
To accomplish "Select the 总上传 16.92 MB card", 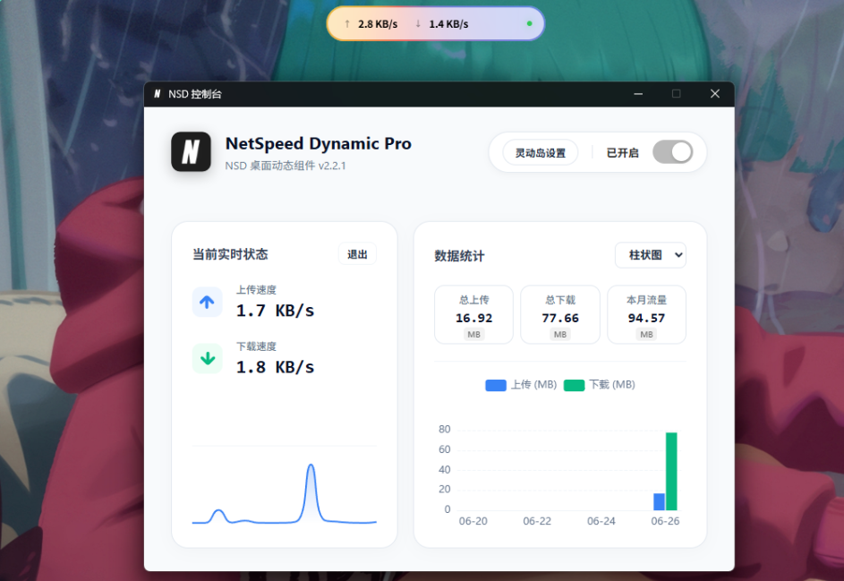I will [473, 314].
